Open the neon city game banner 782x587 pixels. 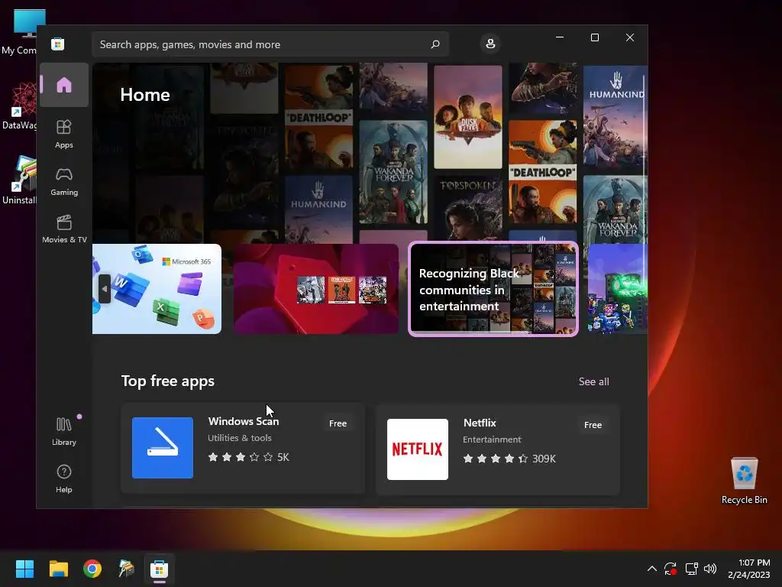tap(617, 288)
